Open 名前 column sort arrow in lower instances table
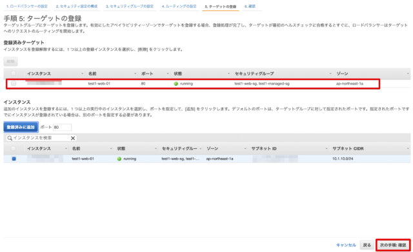The image size is (413, 252). point(110,149)
